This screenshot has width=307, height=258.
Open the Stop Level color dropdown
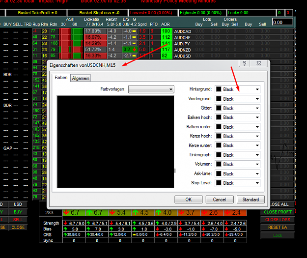click(237, 183)
